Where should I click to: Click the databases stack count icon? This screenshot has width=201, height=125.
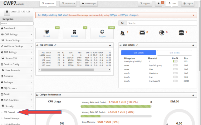point(181,33)
